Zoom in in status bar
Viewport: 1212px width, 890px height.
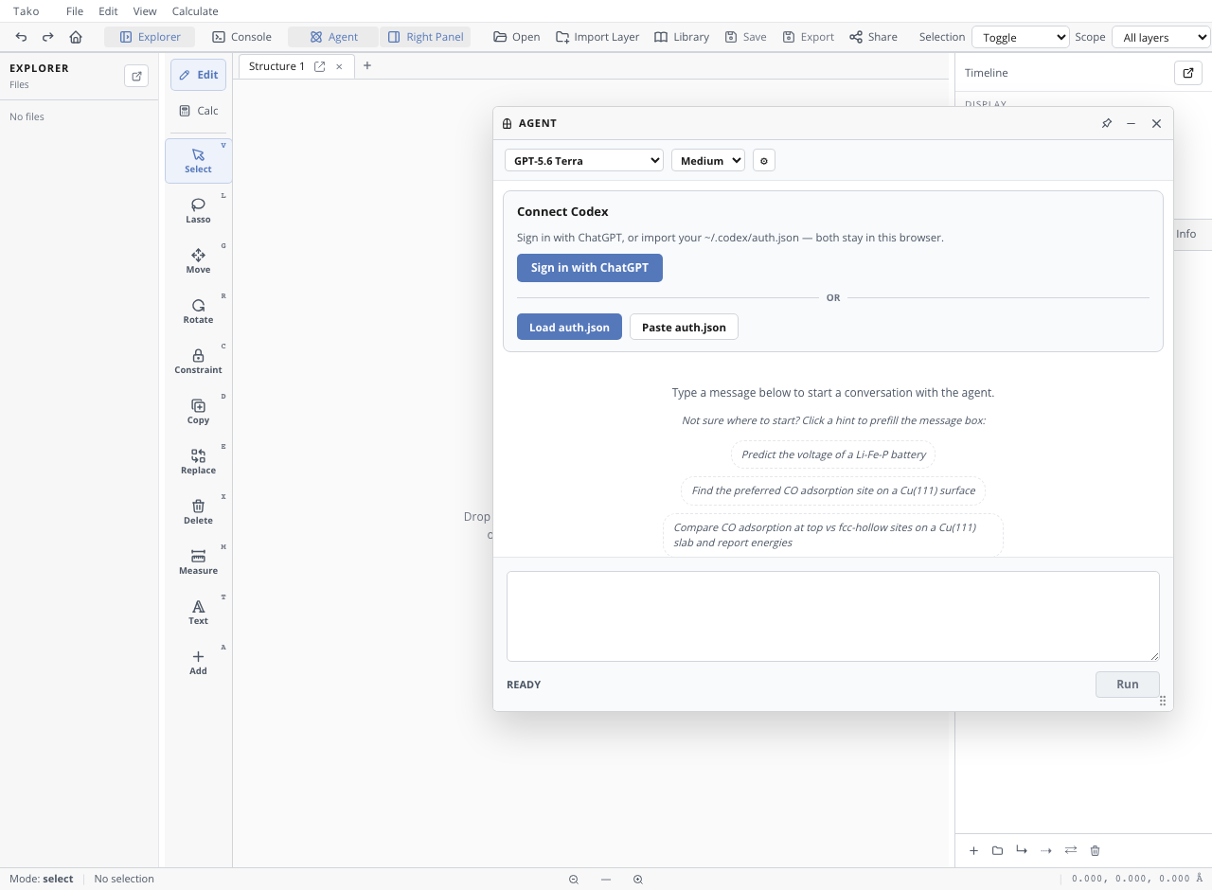[638, 879]
